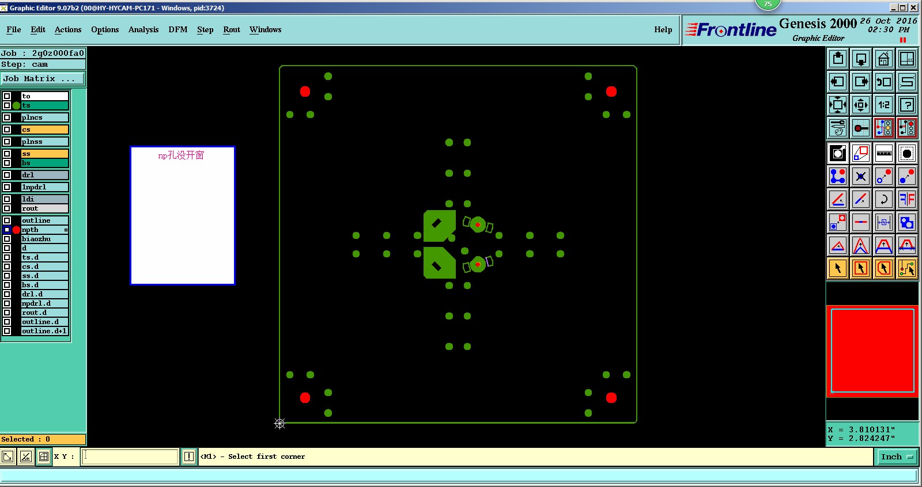Viewport: 922px width, 487px height.
Task: Open the Windows menu
Action: point(266,29)
